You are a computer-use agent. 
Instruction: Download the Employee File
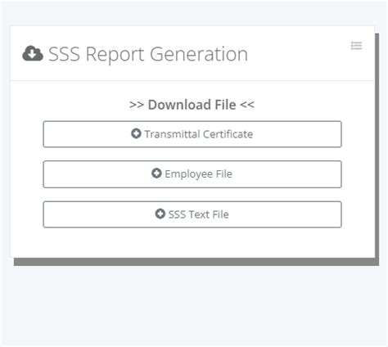192,174
